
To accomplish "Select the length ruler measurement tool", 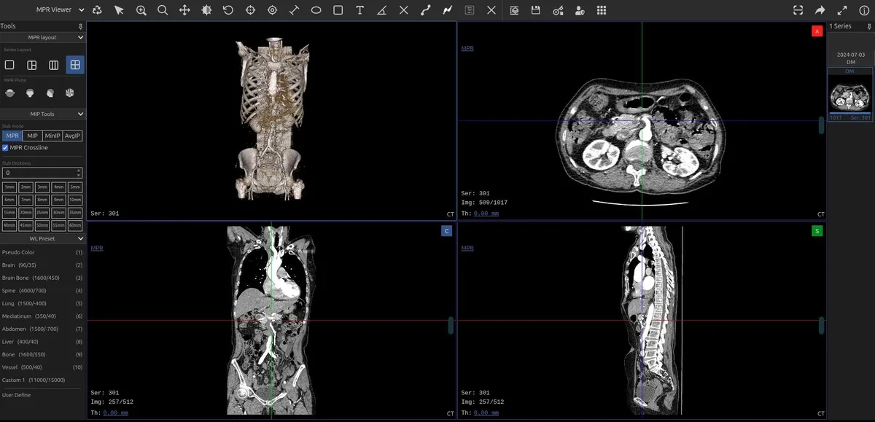I will pos(294,10).
